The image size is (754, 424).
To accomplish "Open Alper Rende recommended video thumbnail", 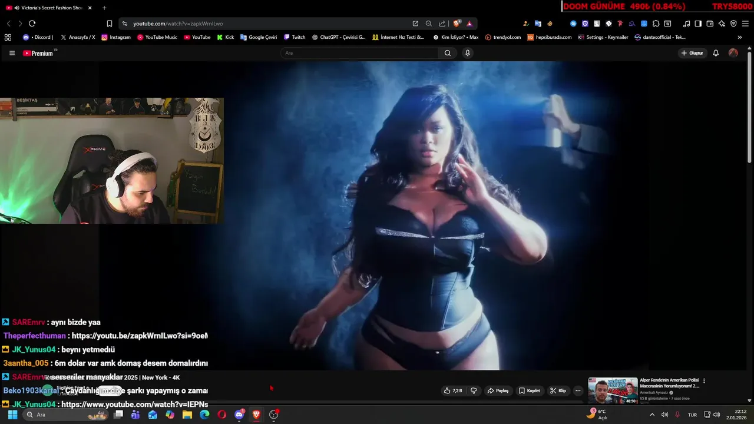I will pyautogui.click(x=613, y=390).
